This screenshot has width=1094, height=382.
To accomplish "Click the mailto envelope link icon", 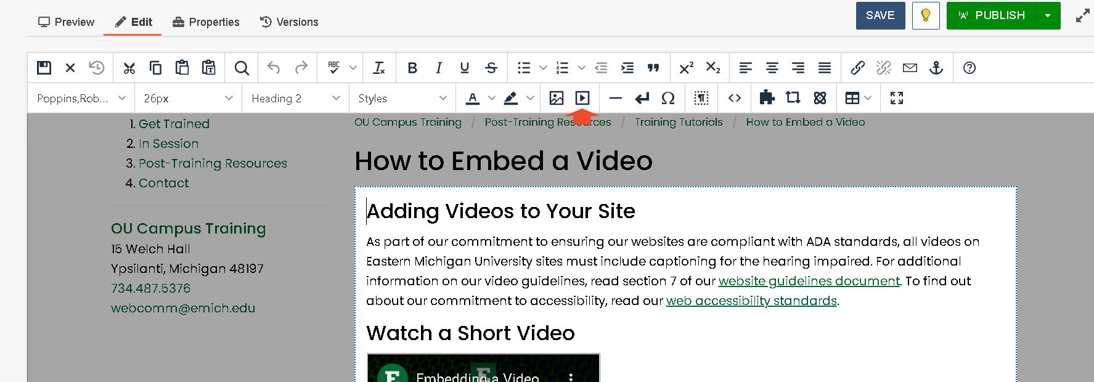I will point(910,68).
